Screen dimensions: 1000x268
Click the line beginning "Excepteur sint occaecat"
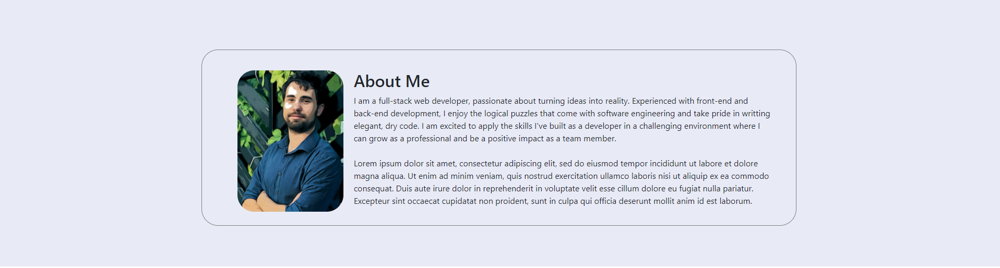pos(553,201)
